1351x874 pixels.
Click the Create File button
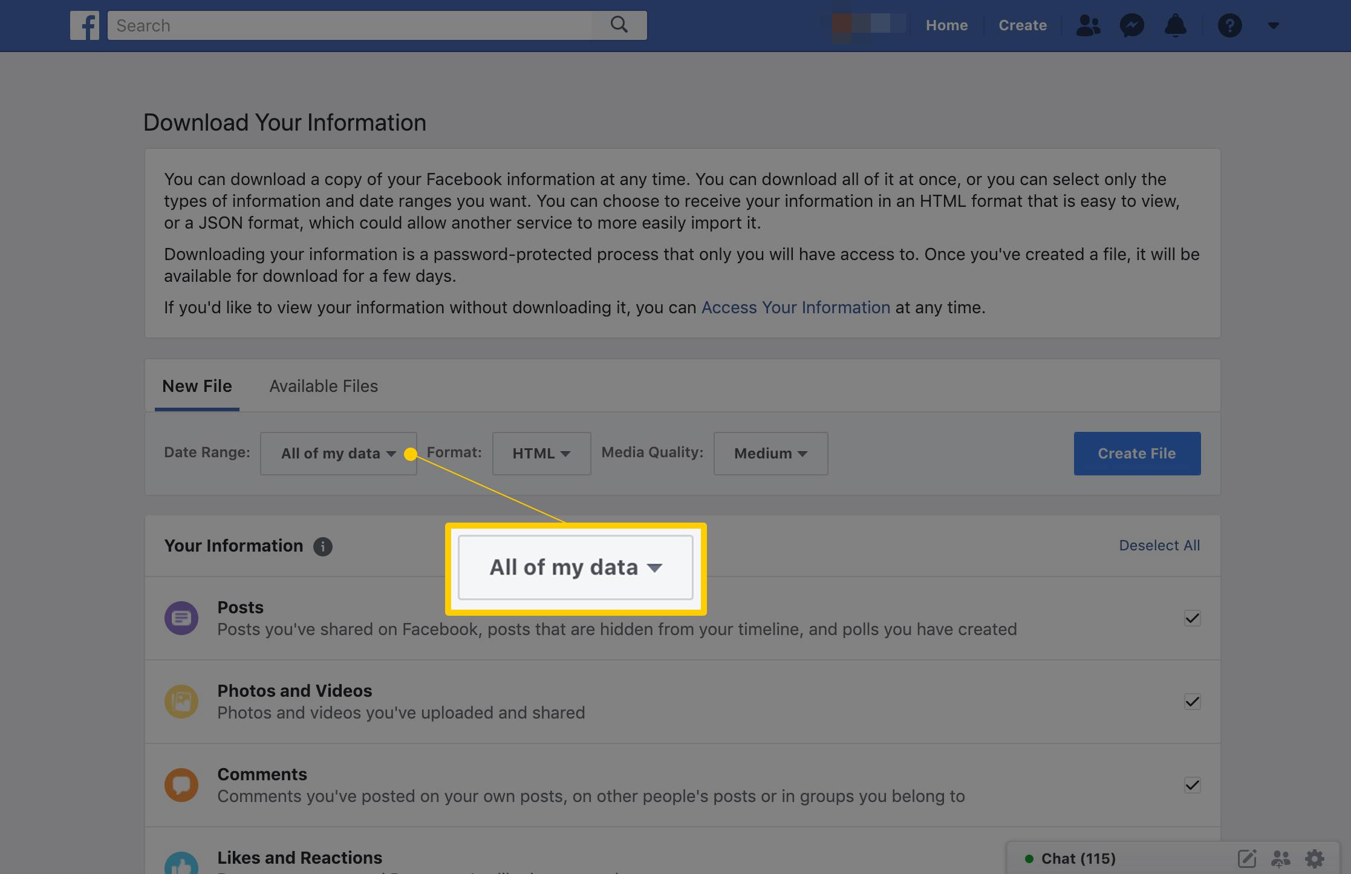coord(1137,453)
